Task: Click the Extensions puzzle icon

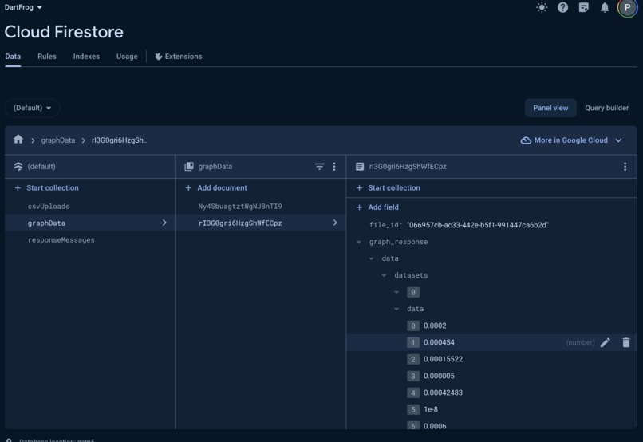Action: (158, 57)
